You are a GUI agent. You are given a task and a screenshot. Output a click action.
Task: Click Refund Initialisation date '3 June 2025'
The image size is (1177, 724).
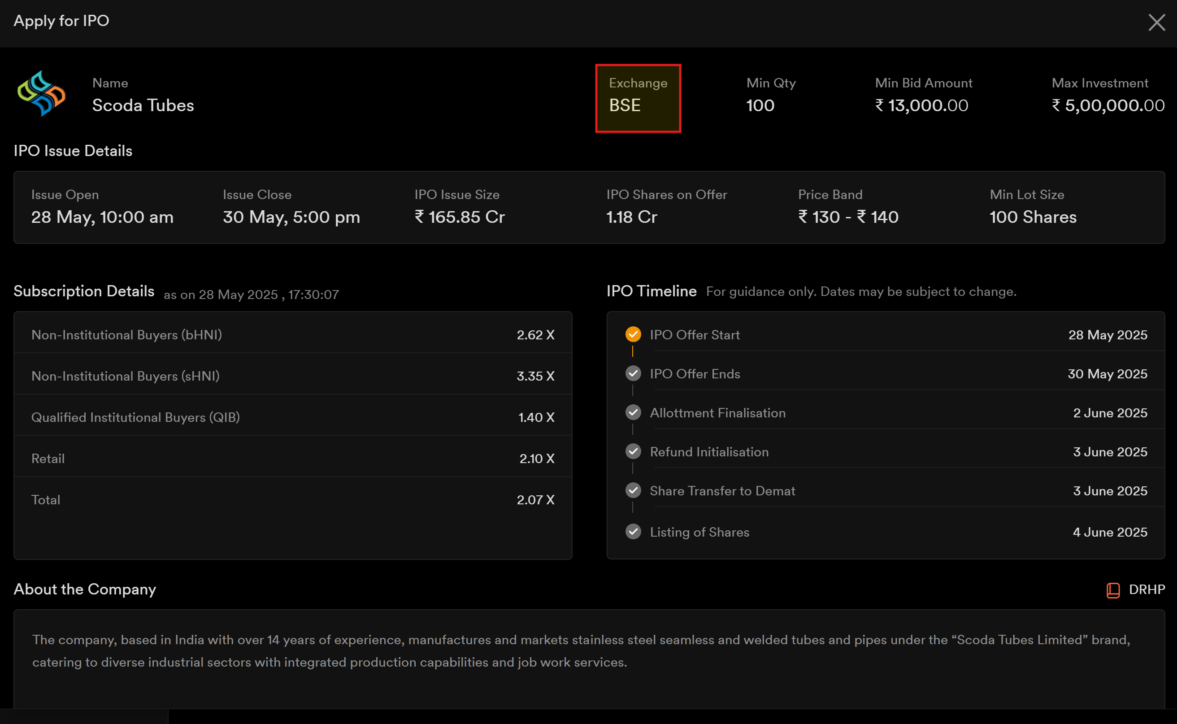[x=1110, y=451]
